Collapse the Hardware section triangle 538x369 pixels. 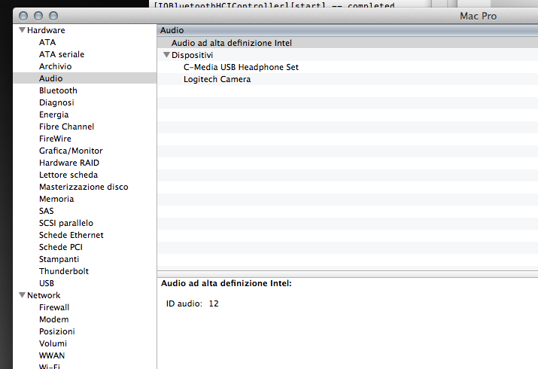(x=22, y=31)
